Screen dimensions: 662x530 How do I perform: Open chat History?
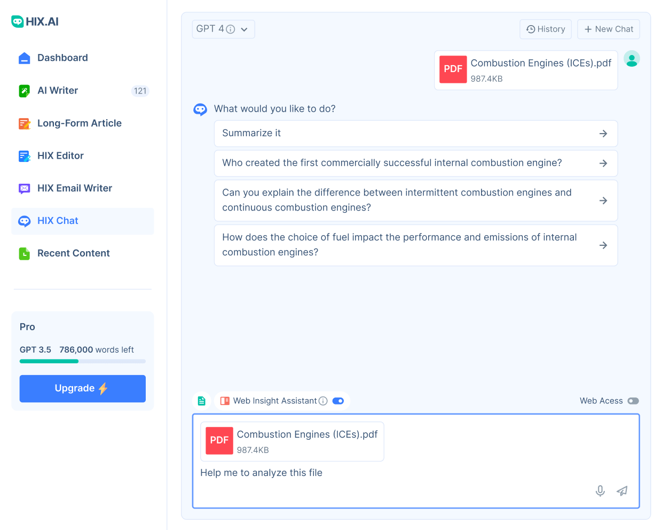point(546,29)
